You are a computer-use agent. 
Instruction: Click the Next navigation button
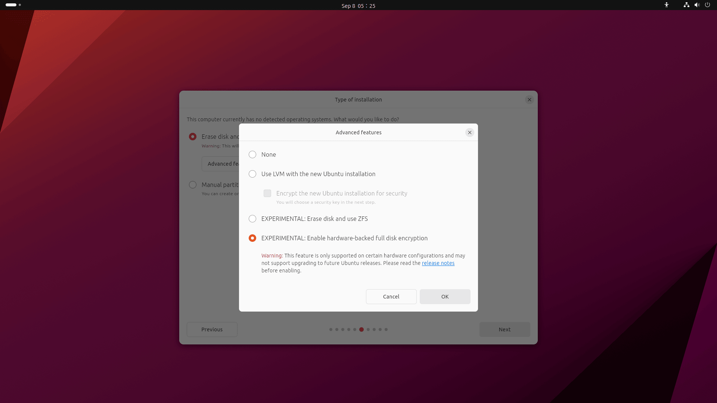(x=505, y=329)
